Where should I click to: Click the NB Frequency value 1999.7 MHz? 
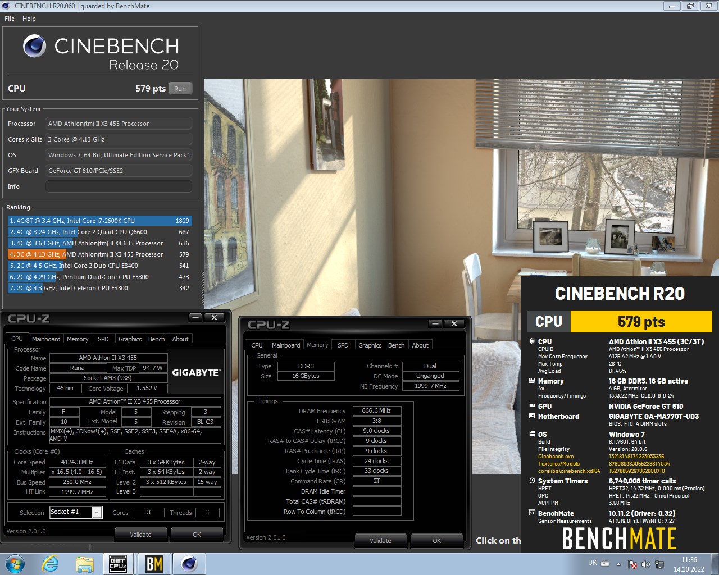click(x=430, y=386)
